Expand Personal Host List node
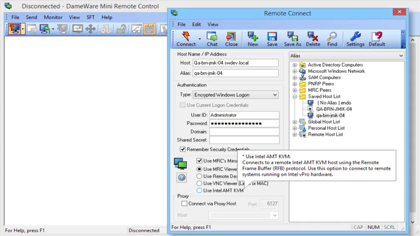Viewport: 420px width, 236px height. (x=295, y=128)
